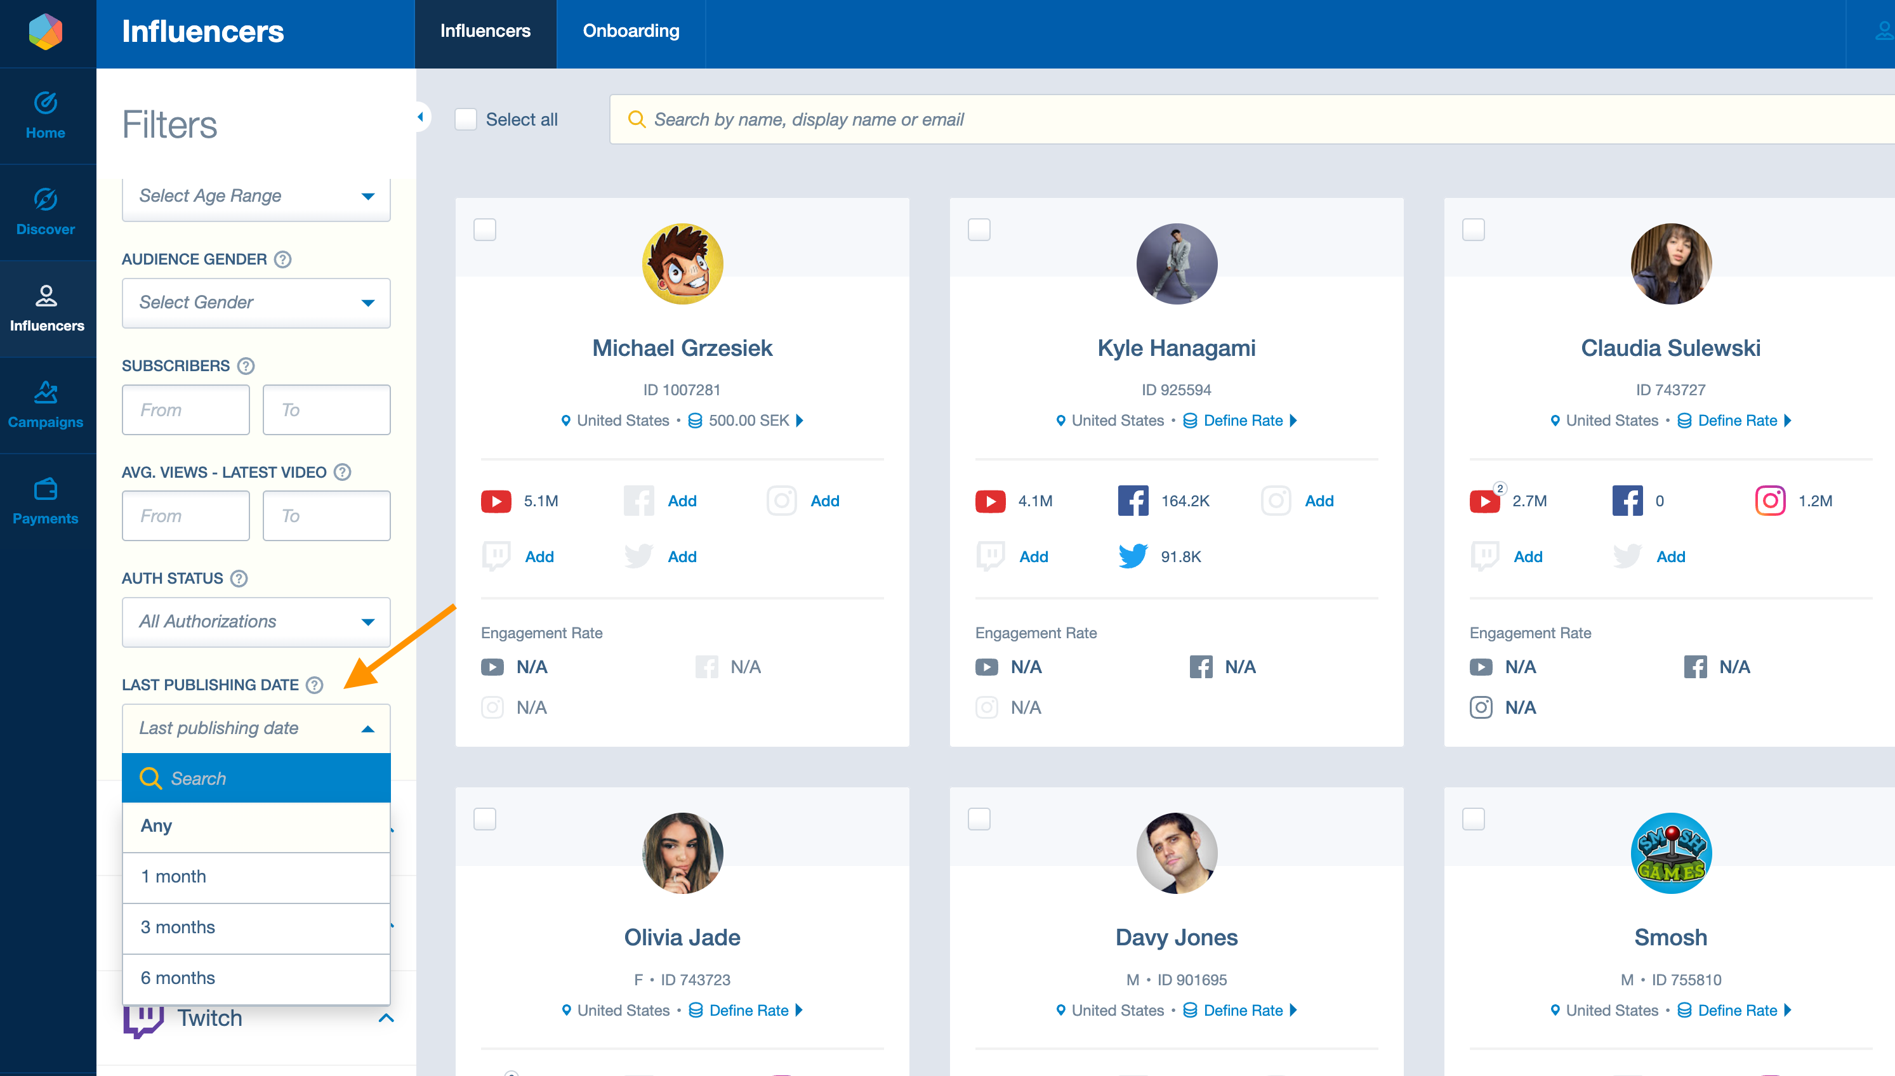The width and height of the screenshot is (1895, 1076).
Task: Choose 1 month publishing date option
Action: (x=256, y=877)
